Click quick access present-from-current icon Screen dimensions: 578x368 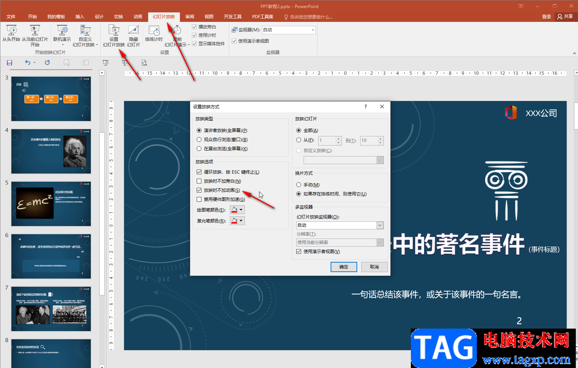tap(125, 63)
